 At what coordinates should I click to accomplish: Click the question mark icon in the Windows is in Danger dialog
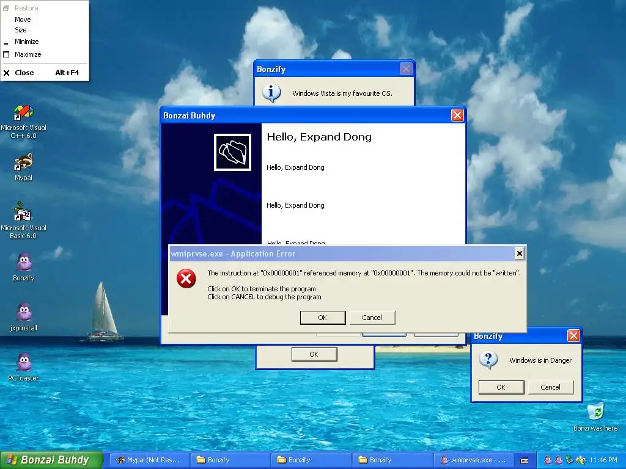pos(488,360)
